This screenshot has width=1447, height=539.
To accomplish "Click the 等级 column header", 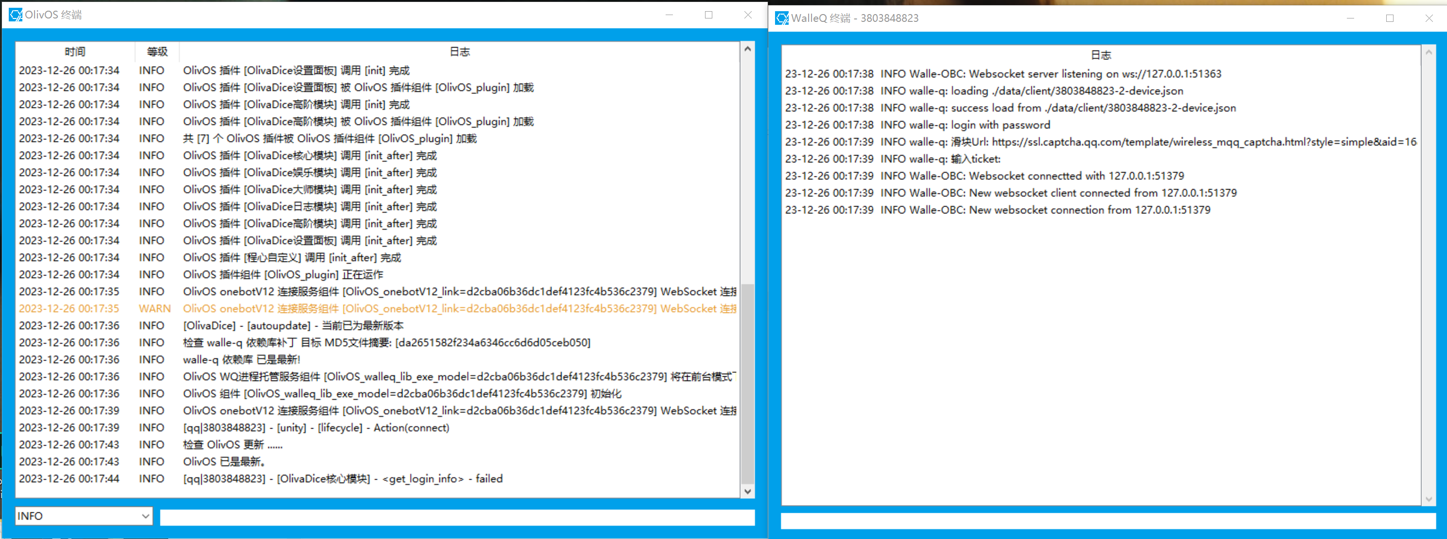I will click(x=157, y=52).
